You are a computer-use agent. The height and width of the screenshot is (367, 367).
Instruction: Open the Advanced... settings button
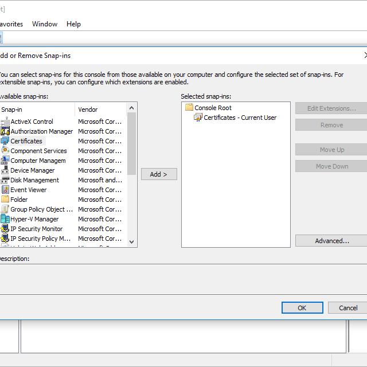[x=331, y=241]
